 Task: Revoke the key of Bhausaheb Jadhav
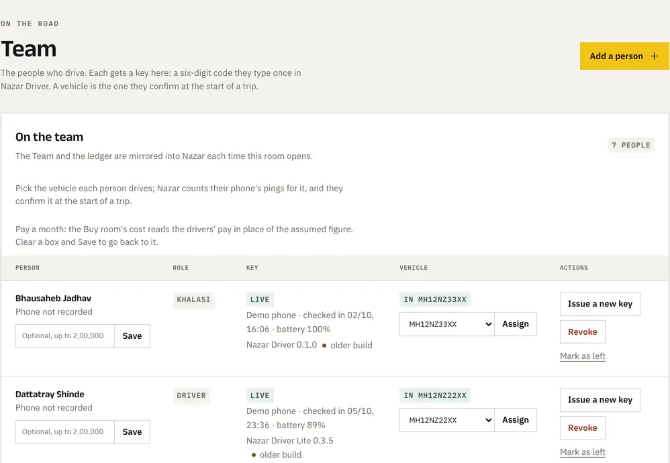(x=583, y=332)
